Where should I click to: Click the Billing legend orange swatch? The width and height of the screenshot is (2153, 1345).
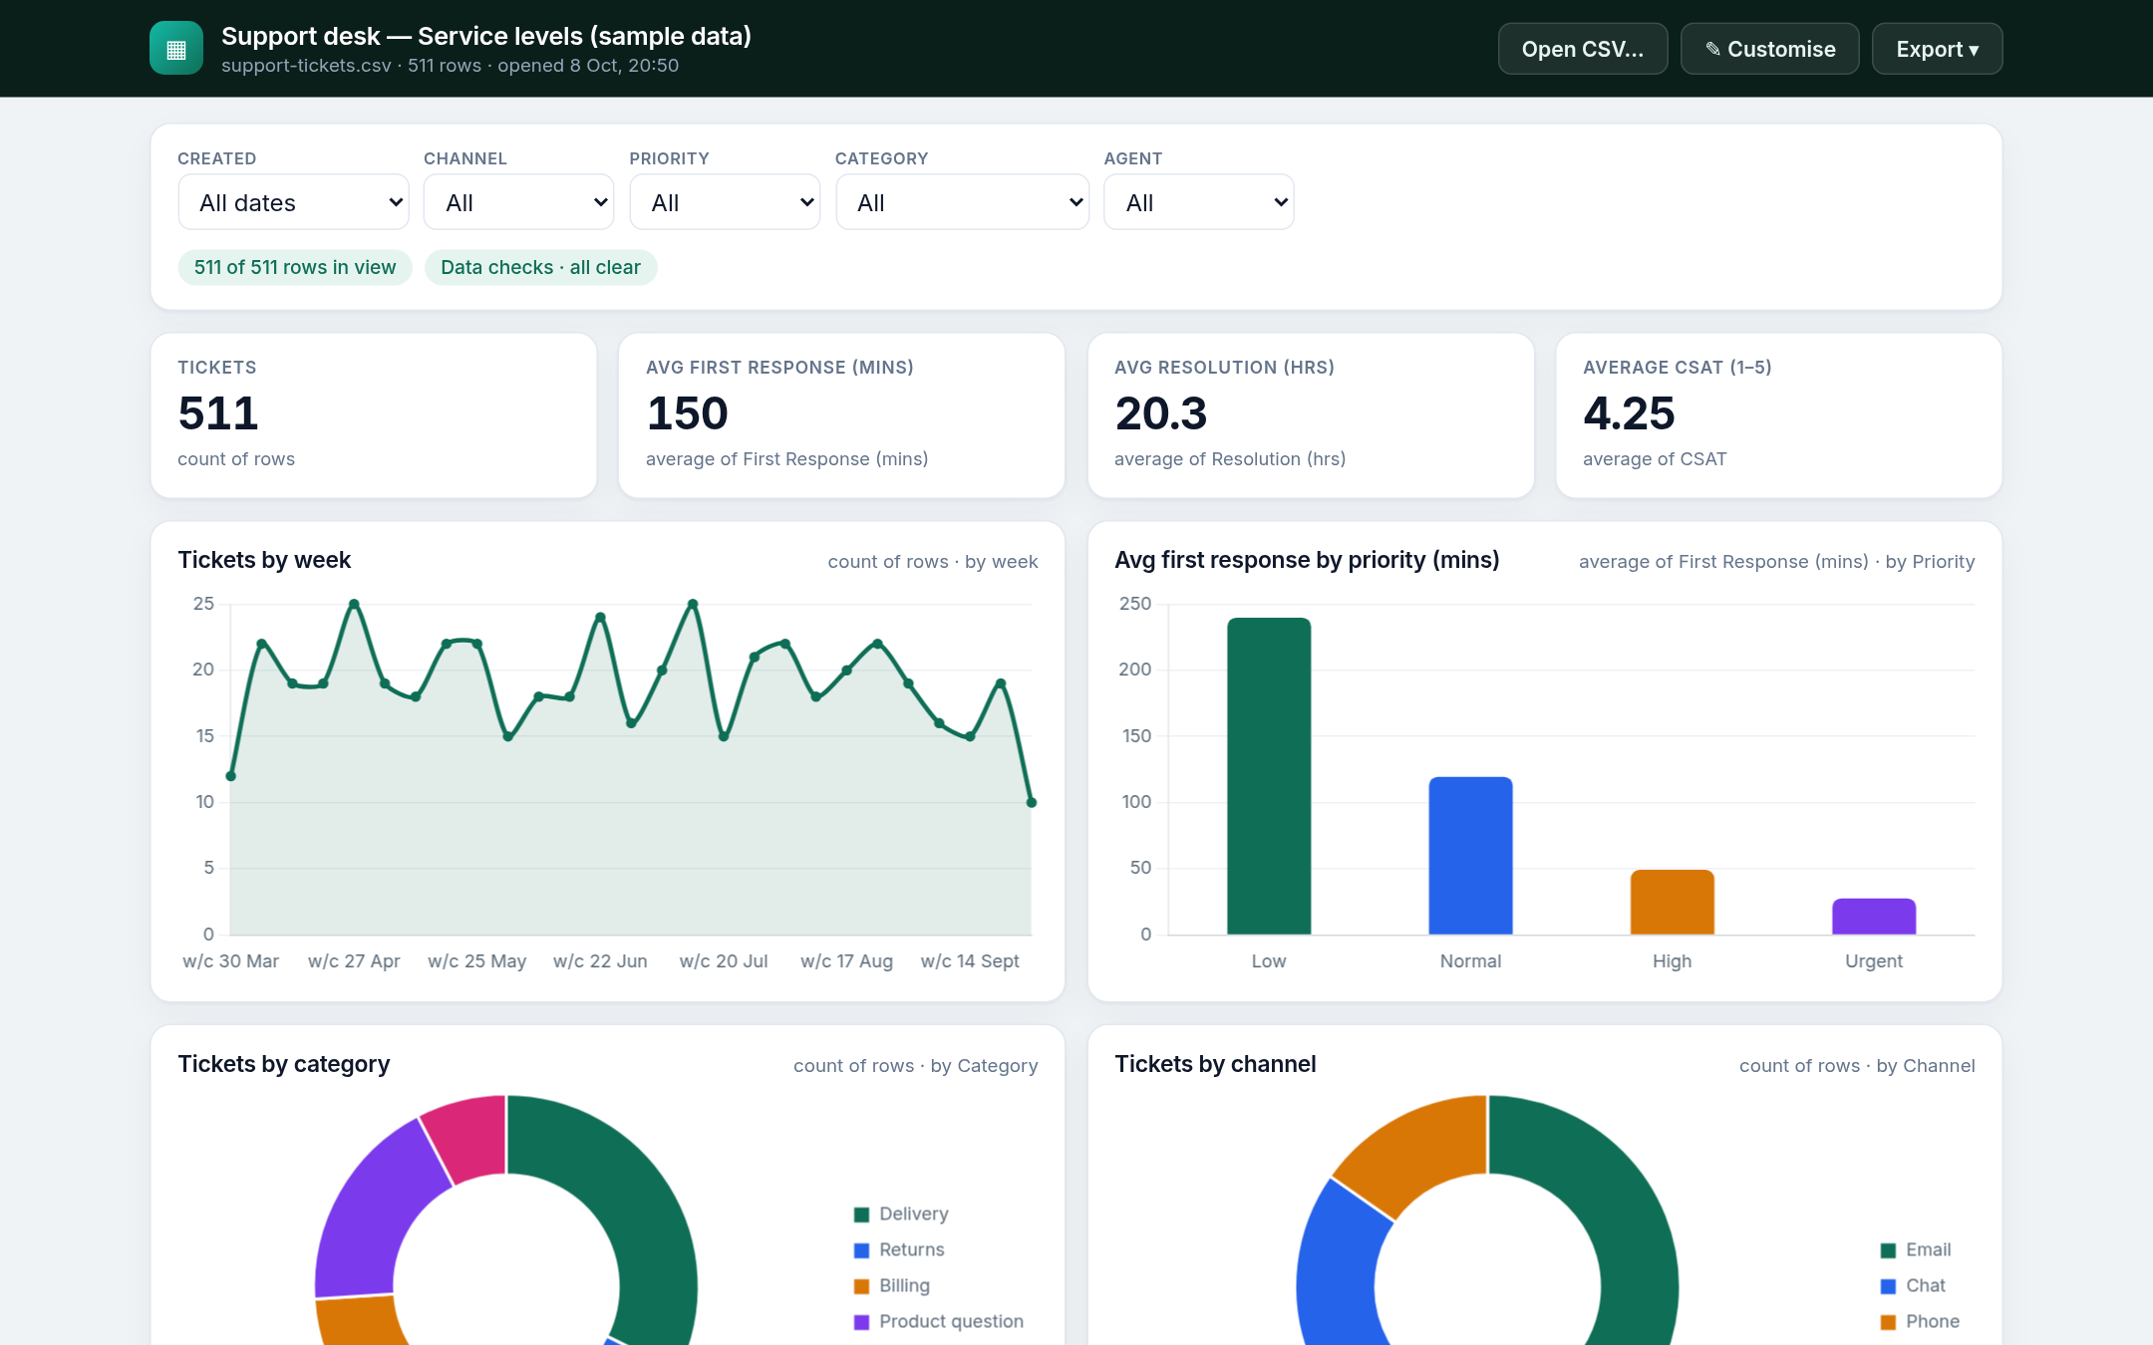[861, 1286]
